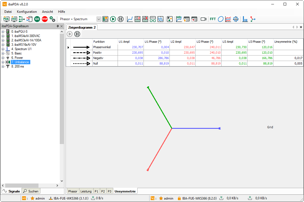The image size is (304, 202).
Task: Switch to the Phasor bottom tab
Action: click(73, 191)
